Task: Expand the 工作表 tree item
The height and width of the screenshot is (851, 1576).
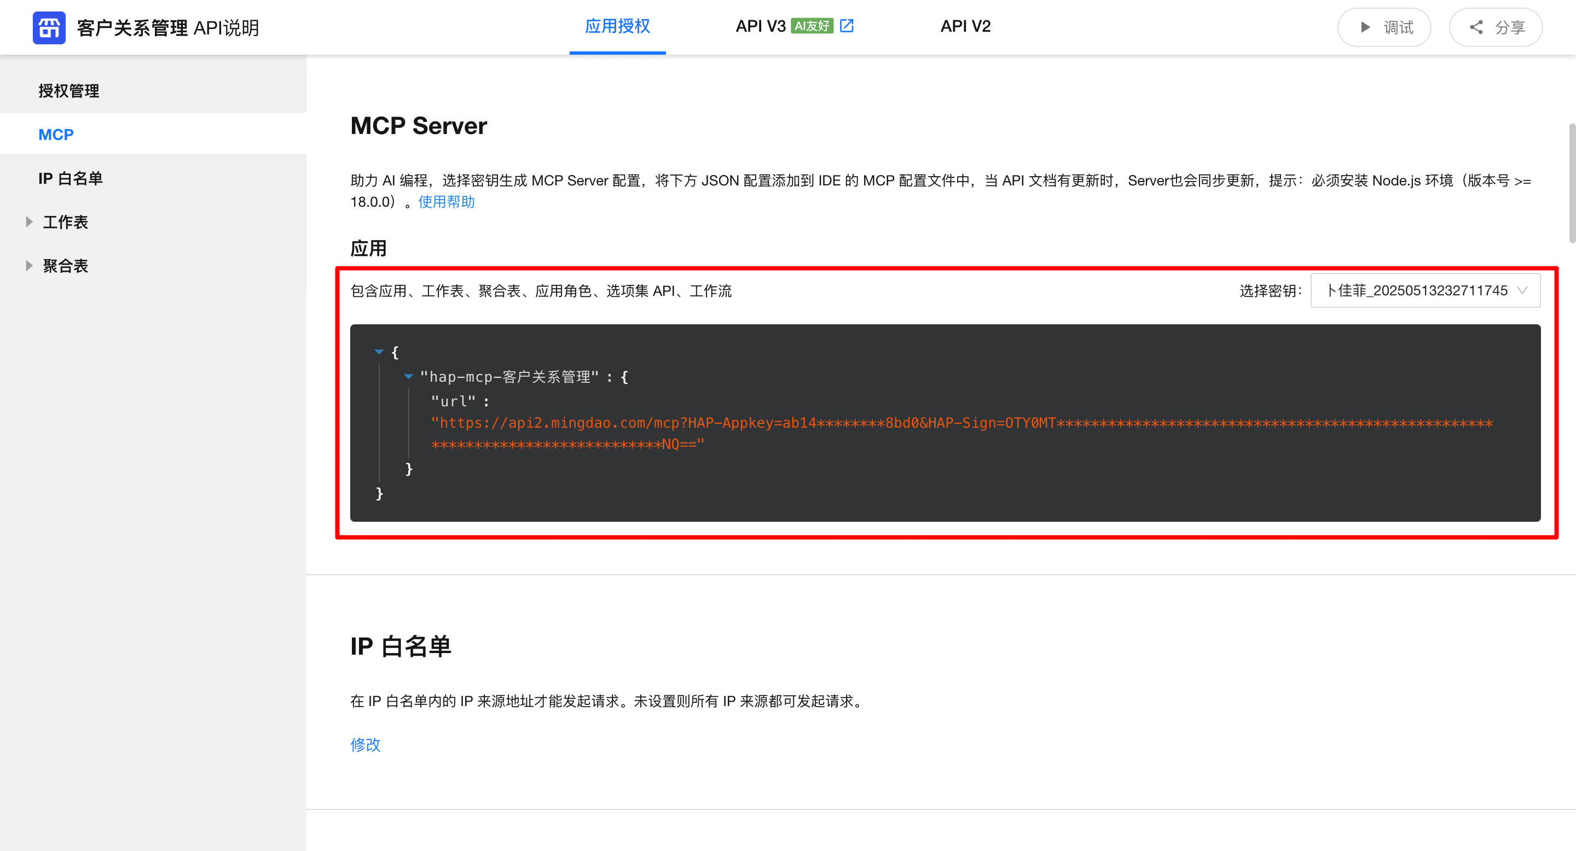Action: (x=29, y=222)
